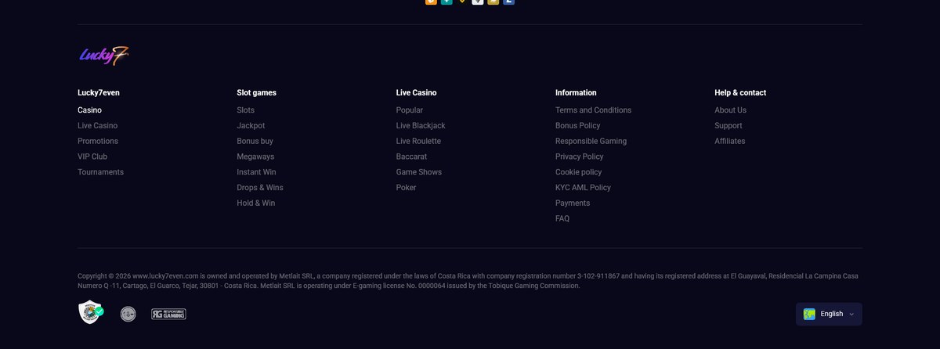The width and height of the screenshot is (940, 349).
Task: Open the Tournaments footer link
Action: 100,172
